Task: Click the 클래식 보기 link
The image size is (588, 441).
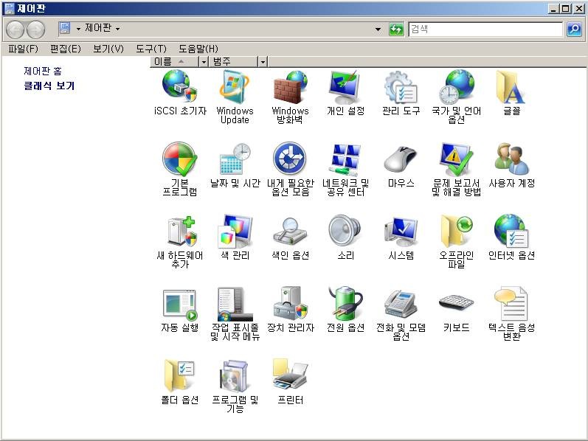Action: tap(49, 86)
